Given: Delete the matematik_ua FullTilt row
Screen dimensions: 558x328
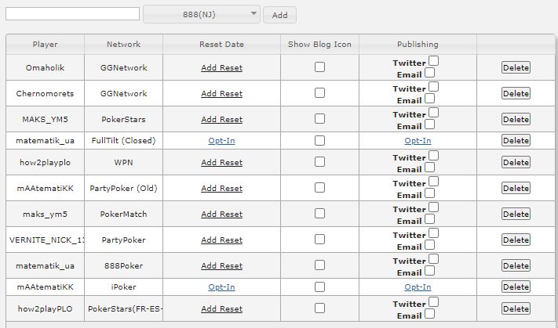Looking at the screenshot, I should click(x=516, y=141).
